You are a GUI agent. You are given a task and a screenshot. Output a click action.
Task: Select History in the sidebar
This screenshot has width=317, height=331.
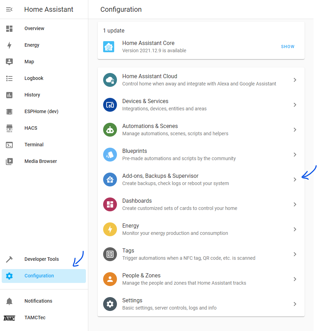click(32, 95)
